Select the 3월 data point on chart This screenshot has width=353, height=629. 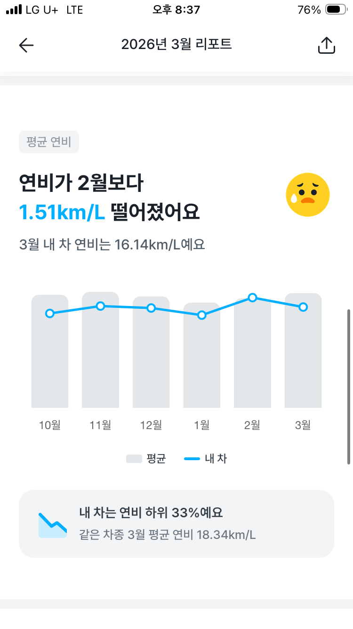pos(303,307)
